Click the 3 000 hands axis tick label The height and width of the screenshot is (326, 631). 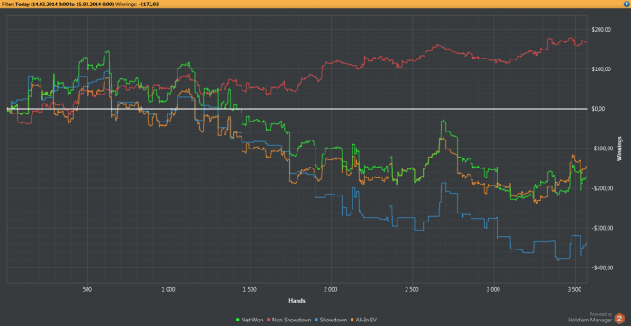(x=493, y=289)
